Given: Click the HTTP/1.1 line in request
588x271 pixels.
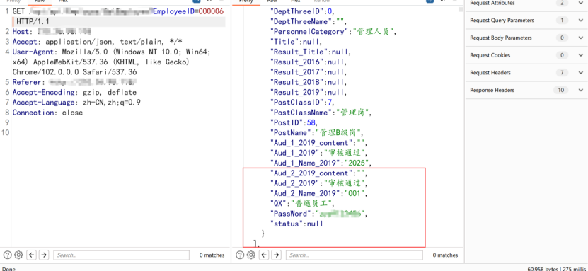Looking at the screenshot, I should pyautogui.click(x=33, y=22).
